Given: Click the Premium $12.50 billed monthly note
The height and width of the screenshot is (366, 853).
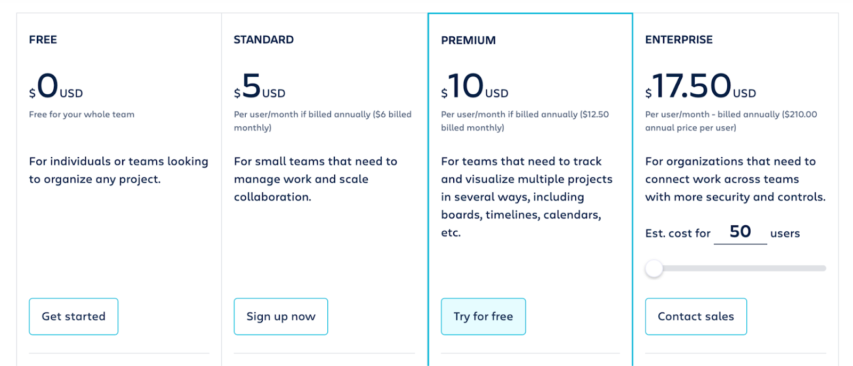Looking at the screenshot, I should point(525,121).
